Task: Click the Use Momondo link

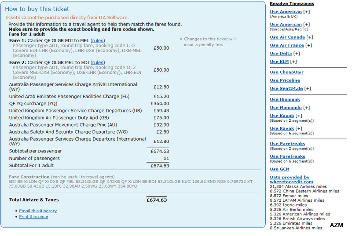Action: (286, 108)
